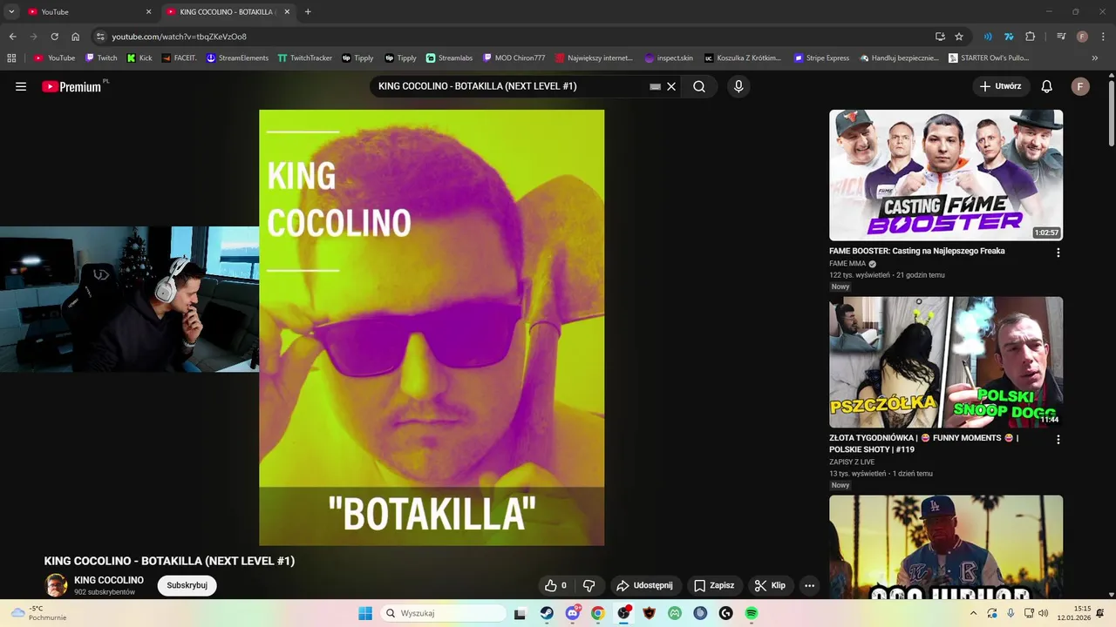This screenshot has height=627, width=1116.
Task: Open more actions ellipsis below video
Action: coord(809,585)
